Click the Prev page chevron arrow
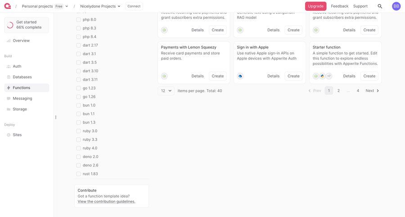405x217 pixels. click(310, 91)
